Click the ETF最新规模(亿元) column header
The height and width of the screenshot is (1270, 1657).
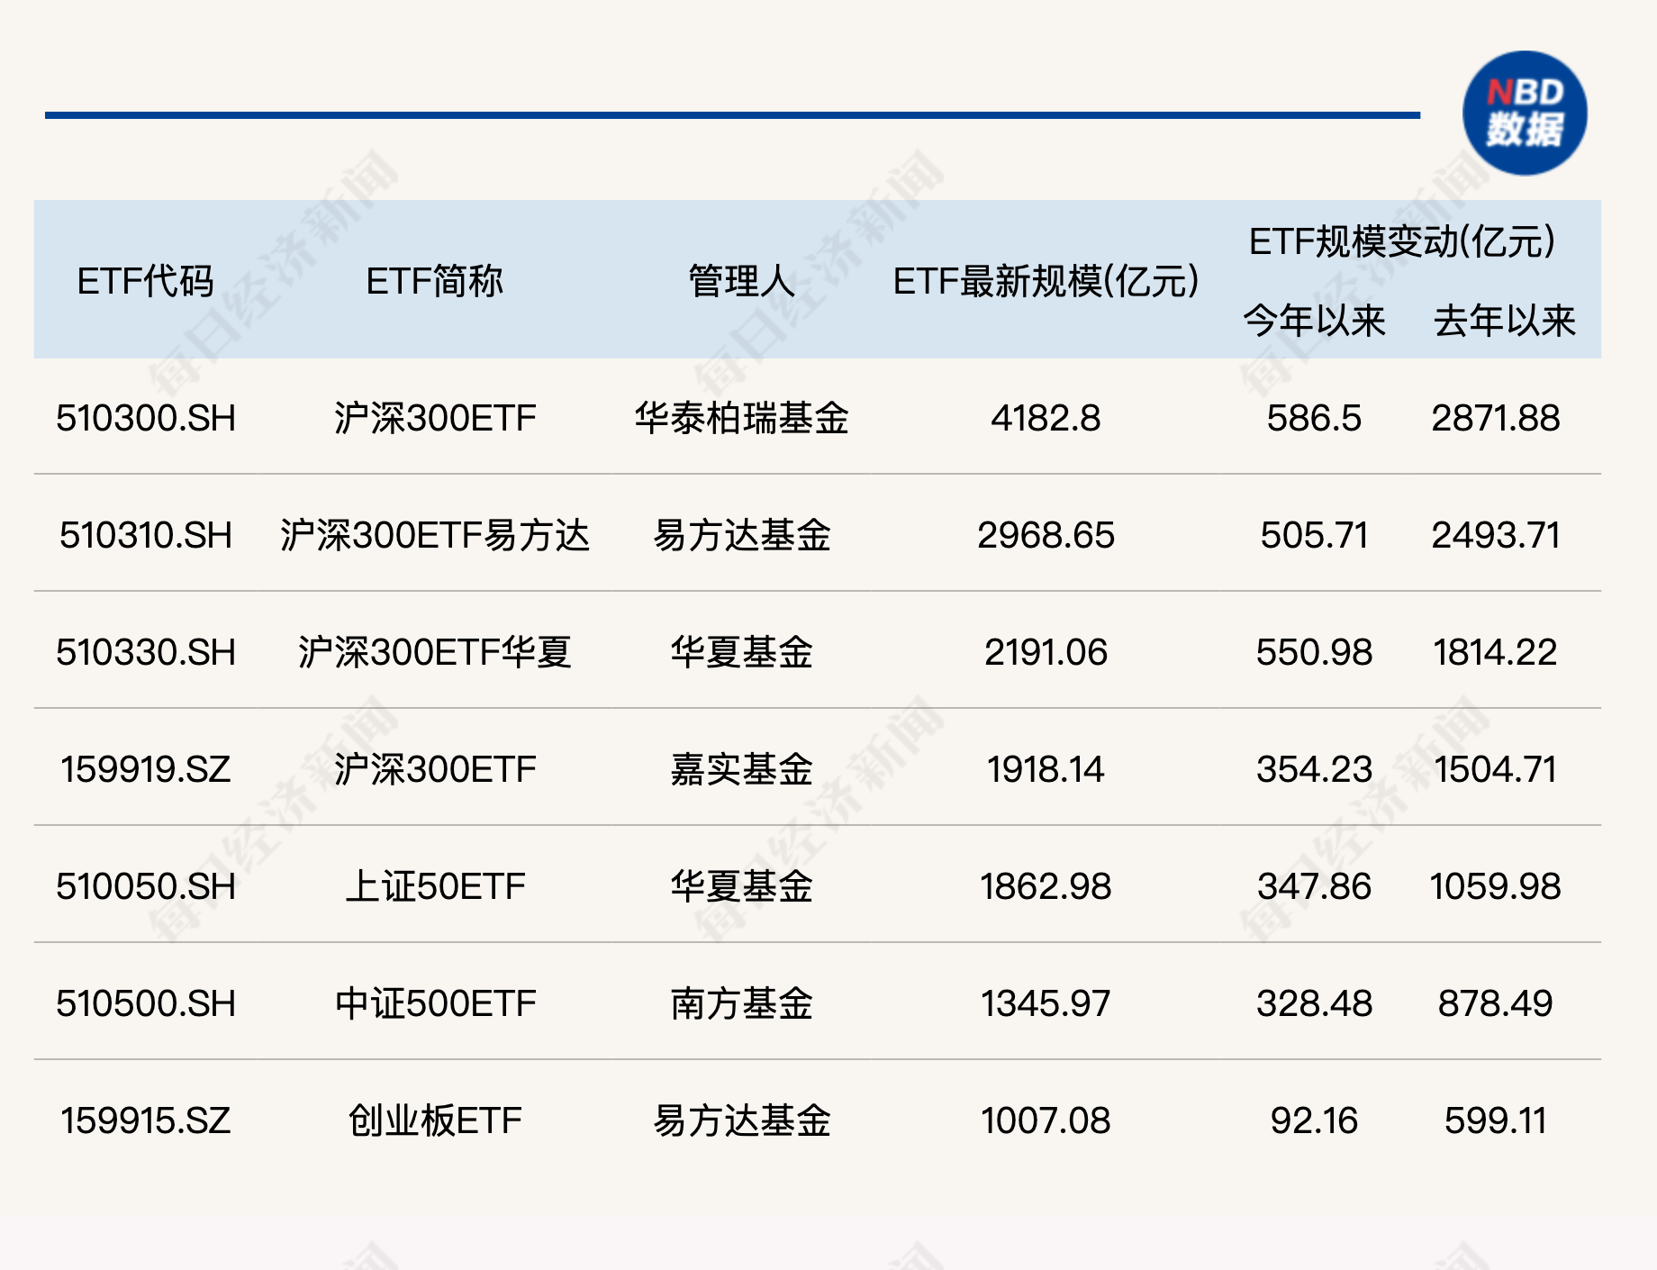[x=1046, y=281]
